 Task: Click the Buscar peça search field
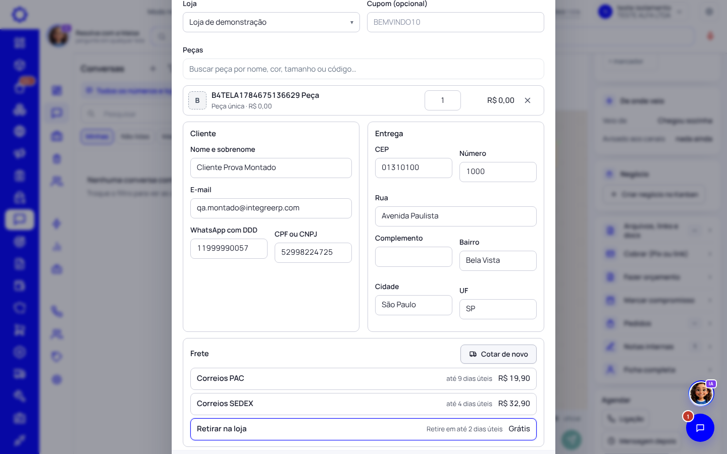(x=363, y=69)
